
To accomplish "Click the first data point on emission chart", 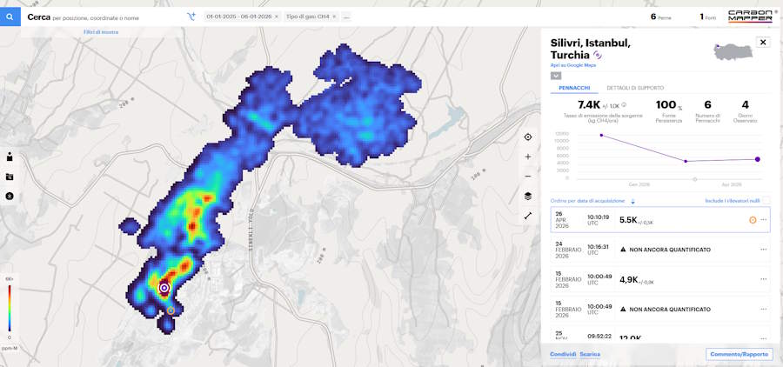I will pyautogui.click(x=601, y=136).
